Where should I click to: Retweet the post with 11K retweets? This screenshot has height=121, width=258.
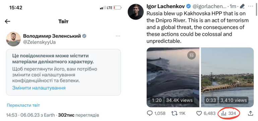pos(174,113)
